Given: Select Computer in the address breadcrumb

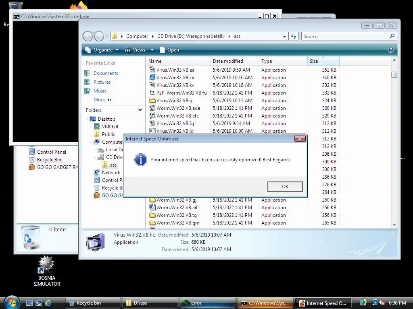Looking at the screenshot, I should (137, 36).
